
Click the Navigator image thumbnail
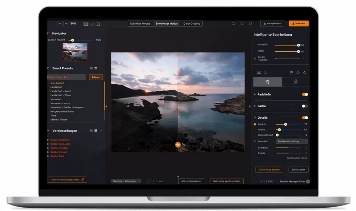point(75,52)
